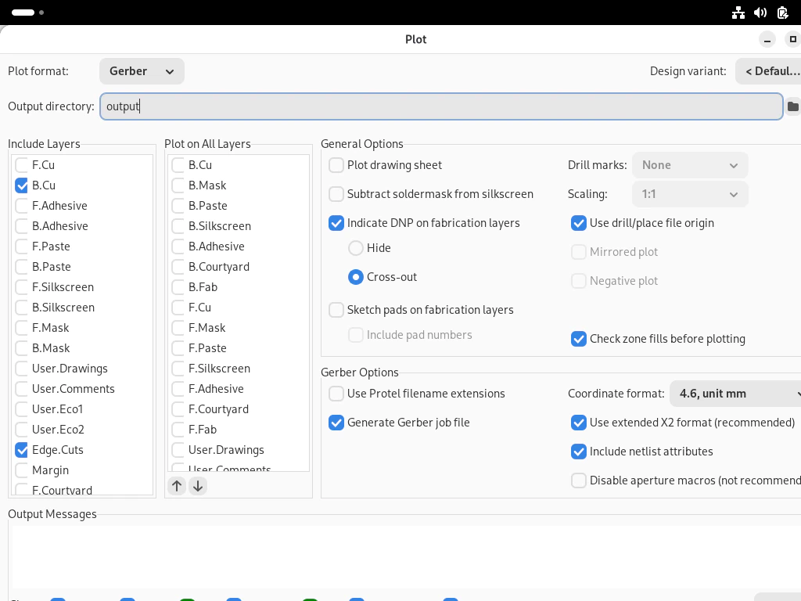
Task: Select the Hide radio option
Action: (356, 248)
